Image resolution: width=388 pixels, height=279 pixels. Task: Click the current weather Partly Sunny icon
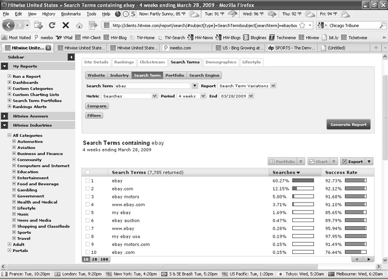pyautogui.click(x=194, y=14)
